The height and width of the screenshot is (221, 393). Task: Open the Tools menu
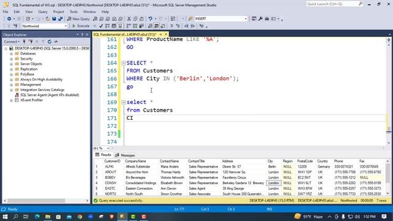(74, 12)
